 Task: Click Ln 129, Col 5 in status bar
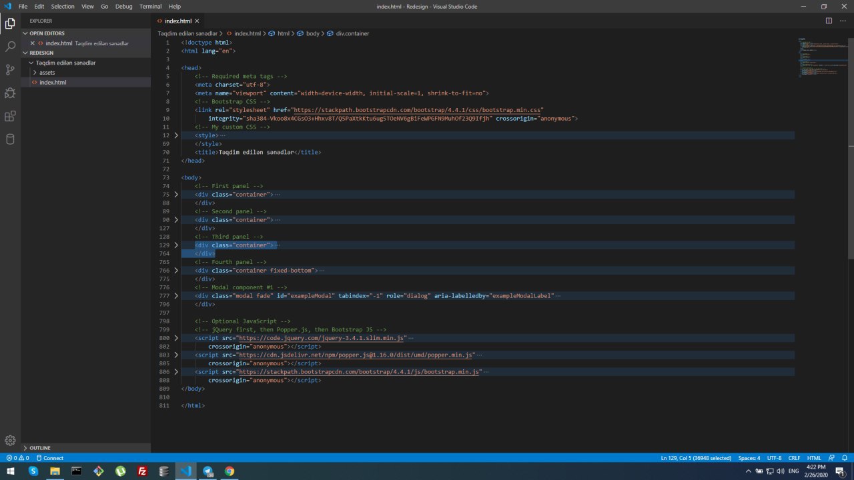(x=696, y=458)
